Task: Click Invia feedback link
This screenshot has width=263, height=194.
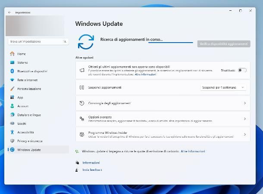Action: click(92, 170)
